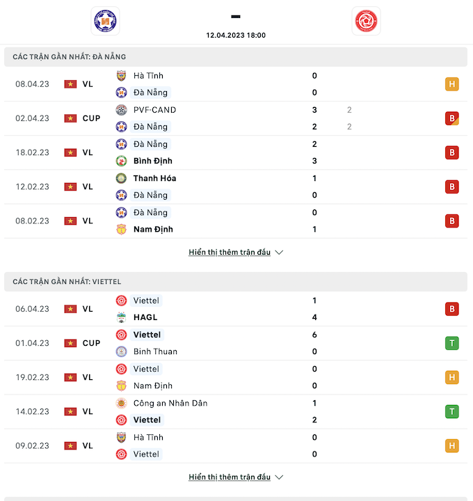Image resolution: width=473 pixels, height=501 pixels.
Task: Expand more Viettel matches with chevron
Action: 279,477
